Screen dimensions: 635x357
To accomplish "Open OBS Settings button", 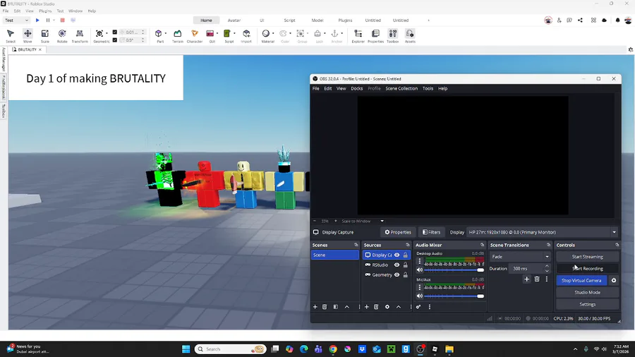I will click(x=587, y=304).
